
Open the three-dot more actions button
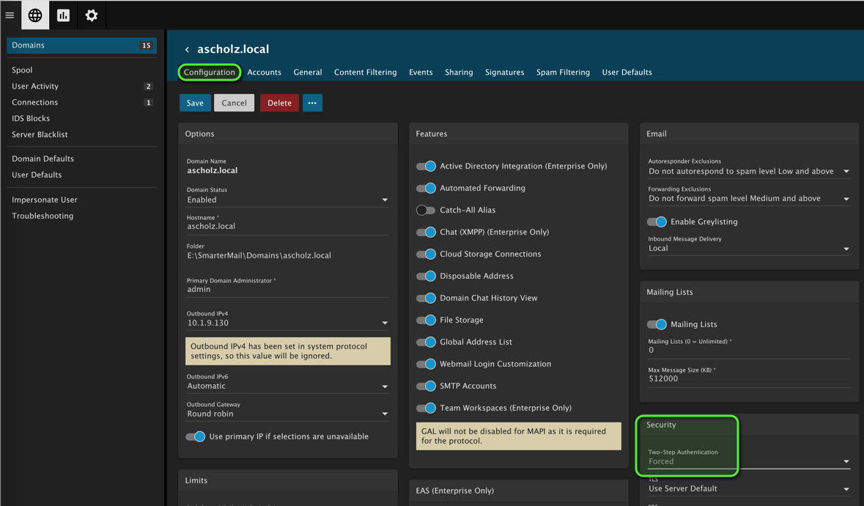coord(312,103)
